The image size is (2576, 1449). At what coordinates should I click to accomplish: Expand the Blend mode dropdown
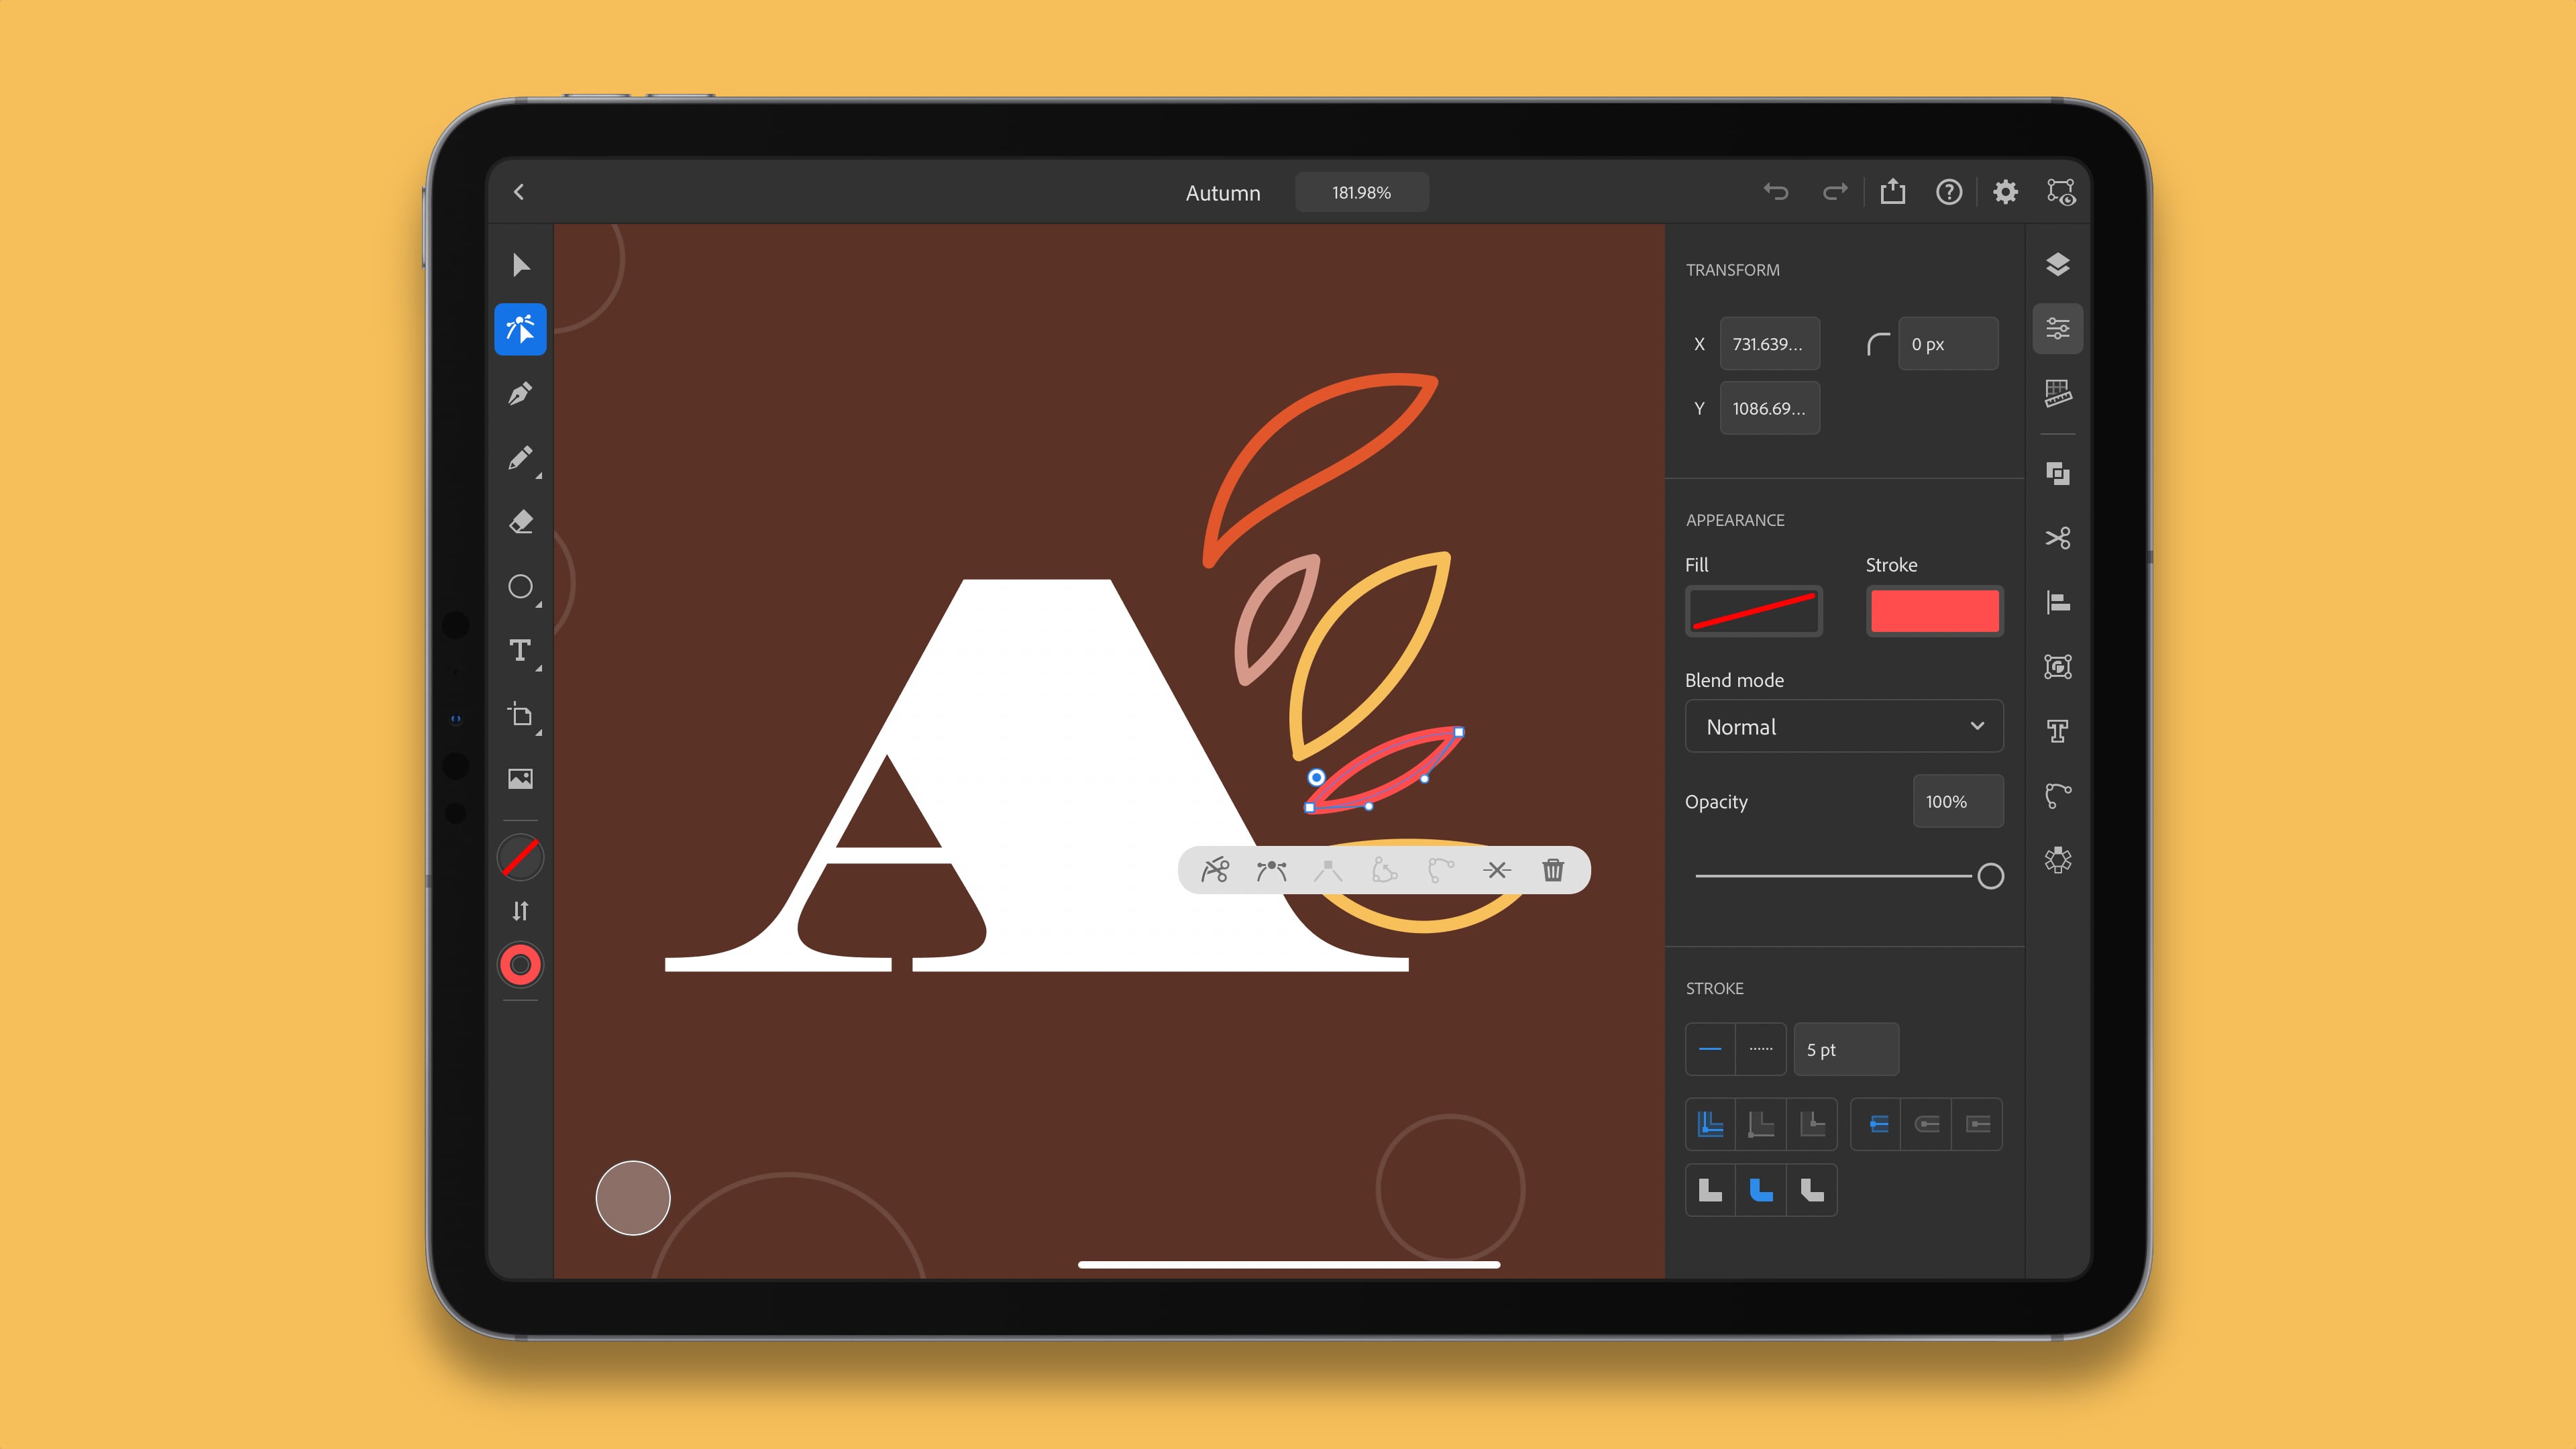(1840, 725)
